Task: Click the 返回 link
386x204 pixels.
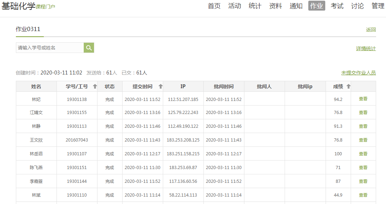Action: click(x=371, y=30)
